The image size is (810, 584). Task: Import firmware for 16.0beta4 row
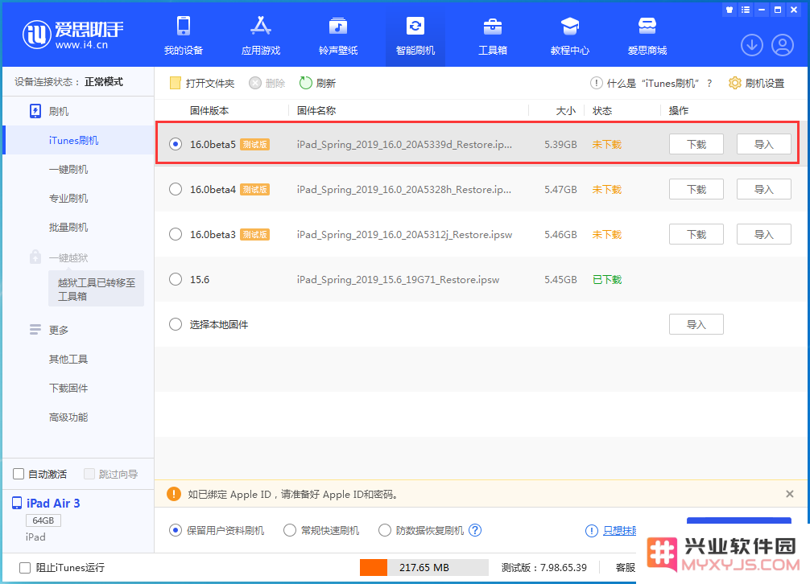click(763, 189)
